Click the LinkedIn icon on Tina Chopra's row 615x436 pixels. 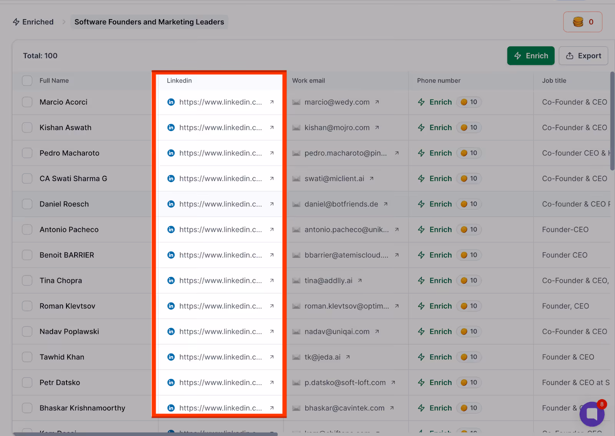tap(171, 280)
